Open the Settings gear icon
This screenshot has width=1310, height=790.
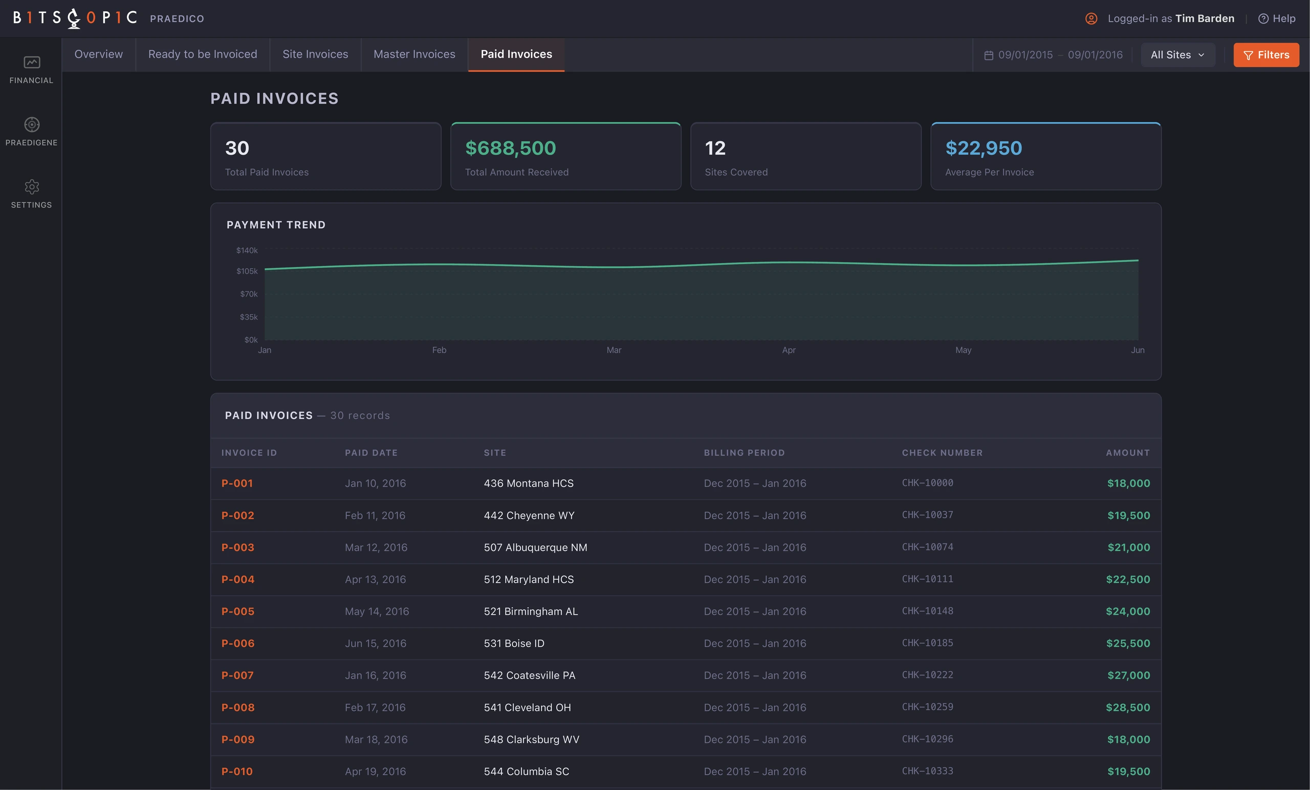pos(31,187)
